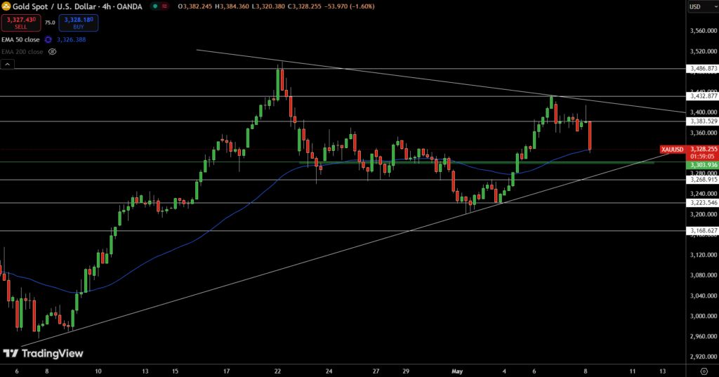The height and width of the screenshot is (377, 719).
Task: Collapse the indicator legend with chevron arrow
Action: [x=7, y=65]
